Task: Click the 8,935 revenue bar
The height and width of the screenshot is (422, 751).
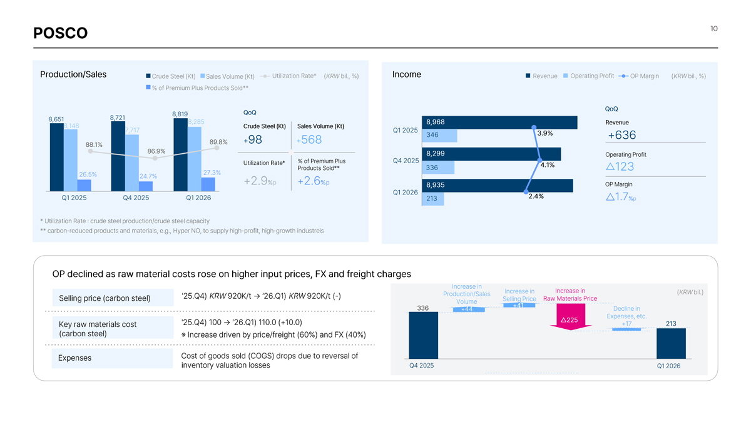Action: pos(498,185)
